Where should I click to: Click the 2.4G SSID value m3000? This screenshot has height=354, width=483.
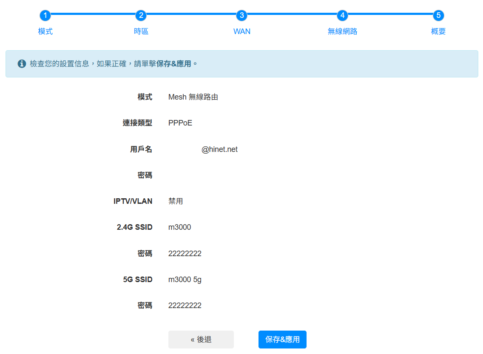pyautogui.click(x=179, y=227)
